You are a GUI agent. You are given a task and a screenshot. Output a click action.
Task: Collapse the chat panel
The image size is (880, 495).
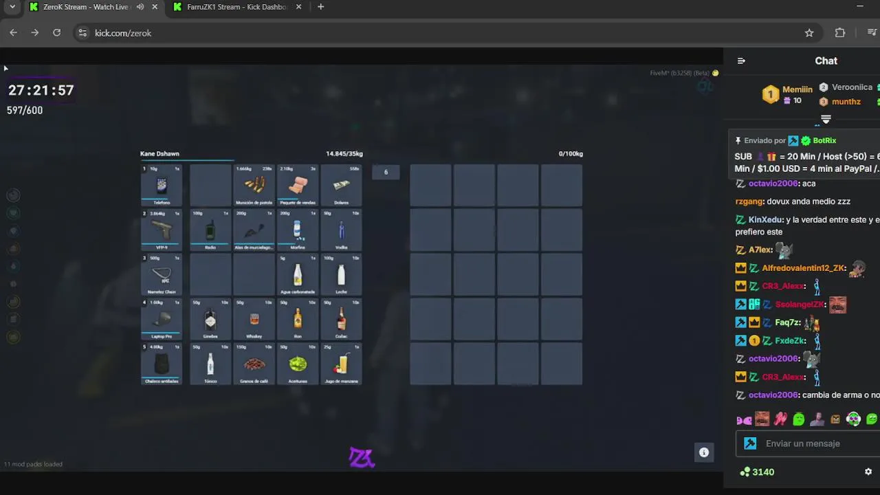pos(741,61)
